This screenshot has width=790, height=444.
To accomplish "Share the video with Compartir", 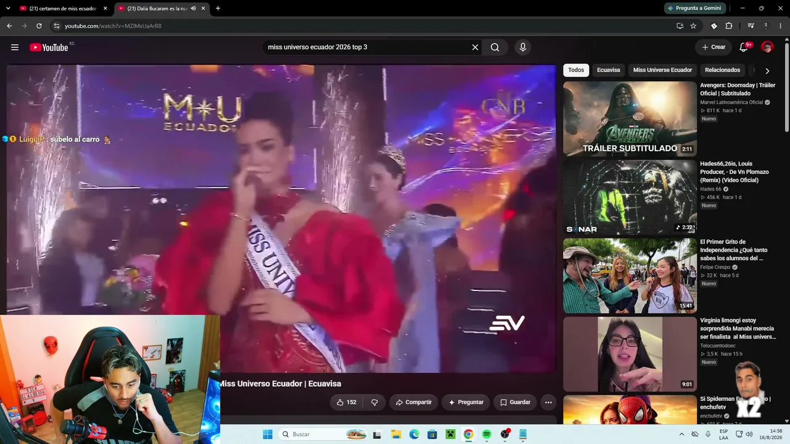I will [x=414, y=402].
